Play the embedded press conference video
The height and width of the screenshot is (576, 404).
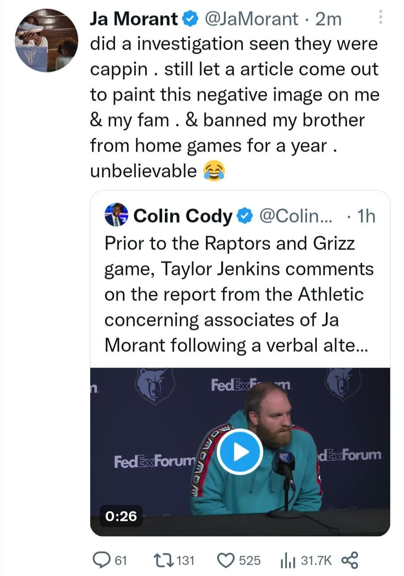click(x=240, y=451)
